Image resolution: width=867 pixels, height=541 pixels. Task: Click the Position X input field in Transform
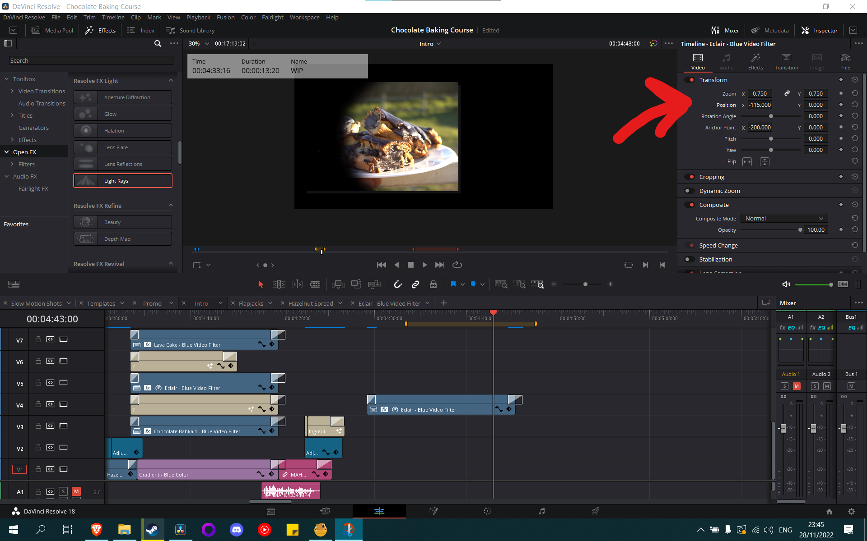[760, 105]
